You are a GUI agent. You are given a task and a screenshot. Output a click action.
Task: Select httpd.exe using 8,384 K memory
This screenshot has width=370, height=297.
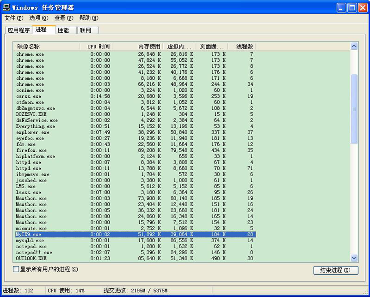(x=136, y=162)
